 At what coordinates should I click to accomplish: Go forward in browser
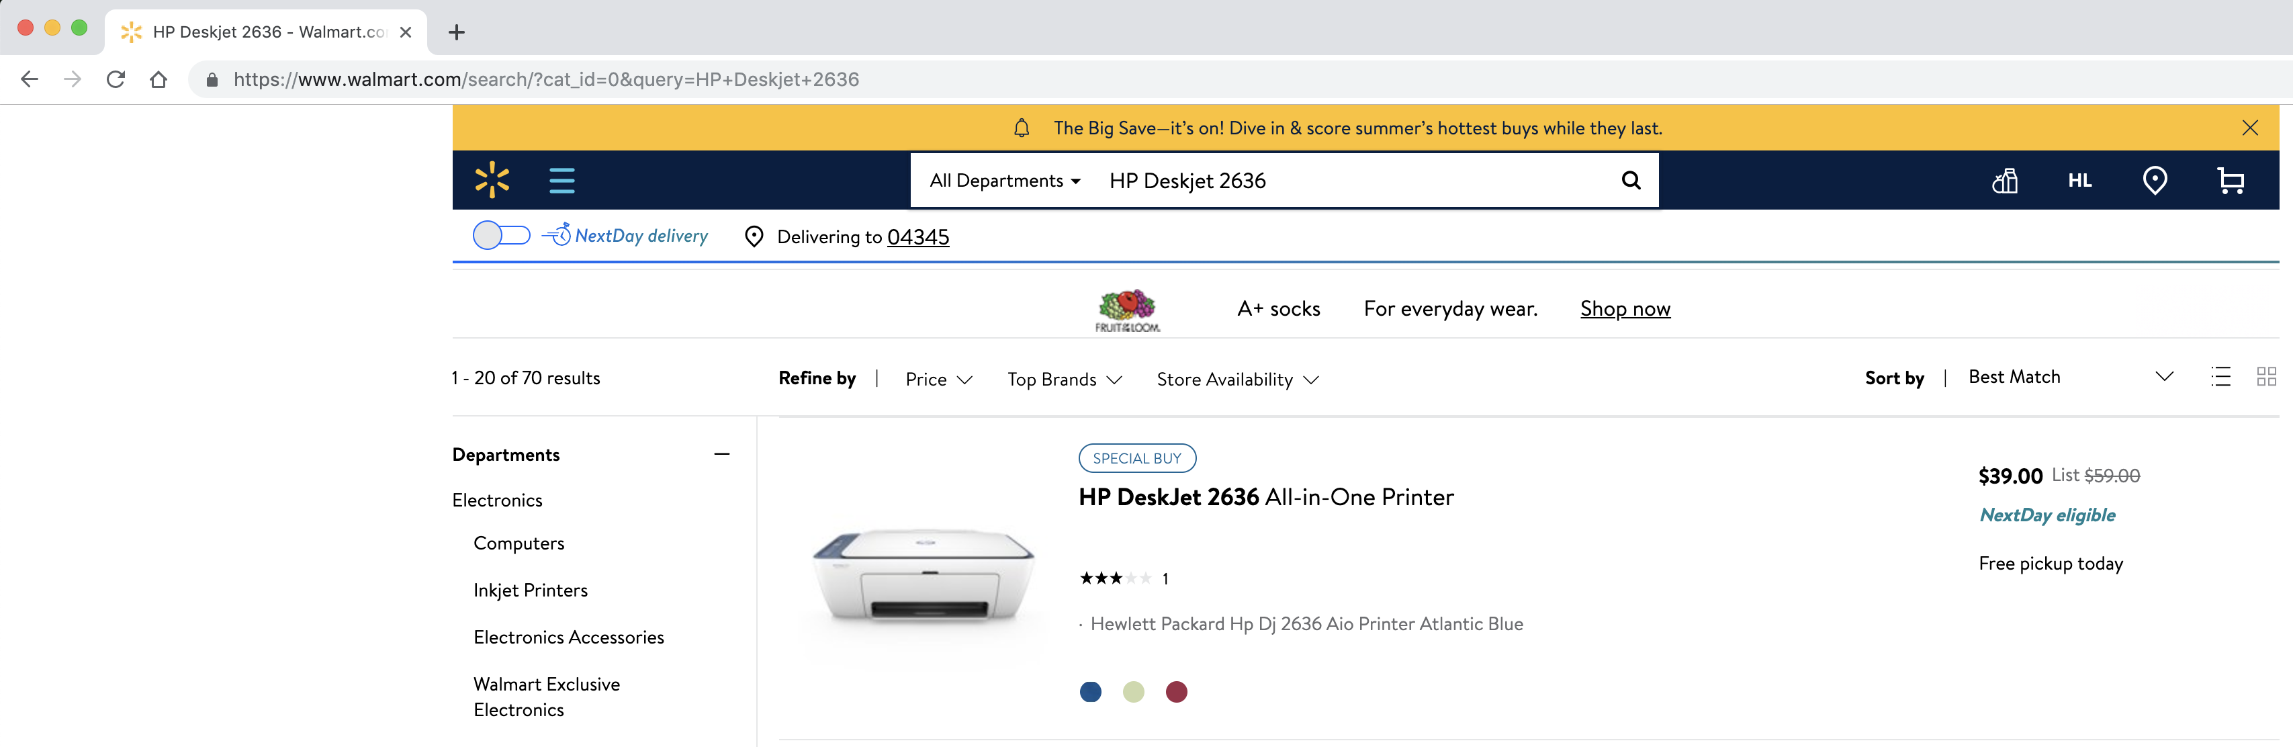coord(73,79)
